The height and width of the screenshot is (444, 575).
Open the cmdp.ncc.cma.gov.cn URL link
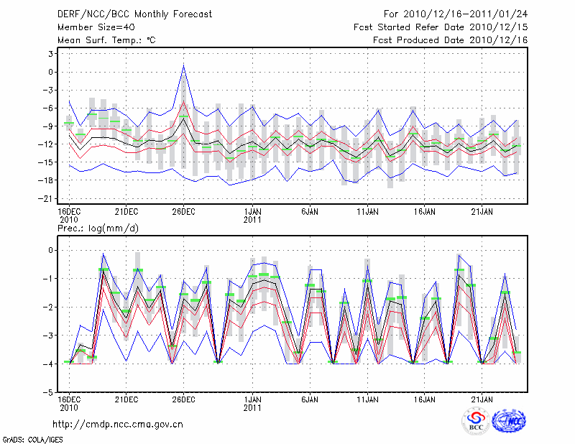pos(118,424)
